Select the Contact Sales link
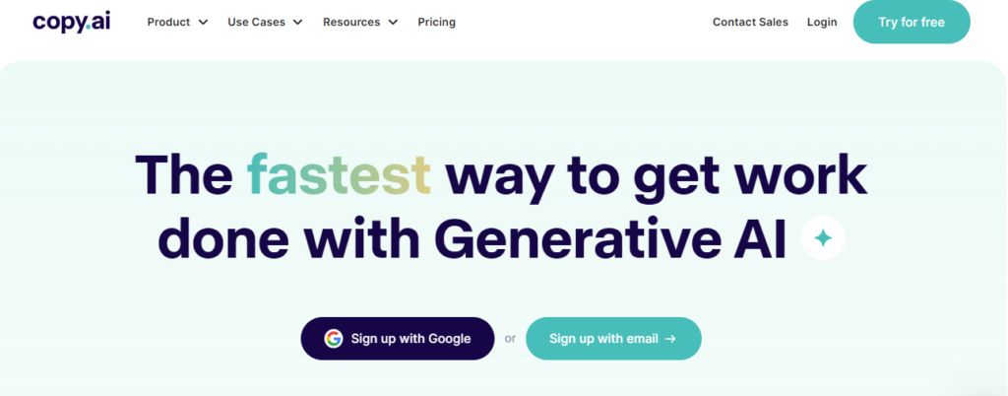This screenshot has width=1008, height=396. click(x=750, y=22)
